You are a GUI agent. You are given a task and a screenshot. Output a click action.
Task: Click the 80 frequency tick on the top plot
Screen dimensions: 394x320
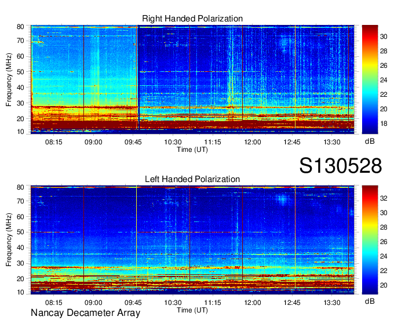[20, 27]
